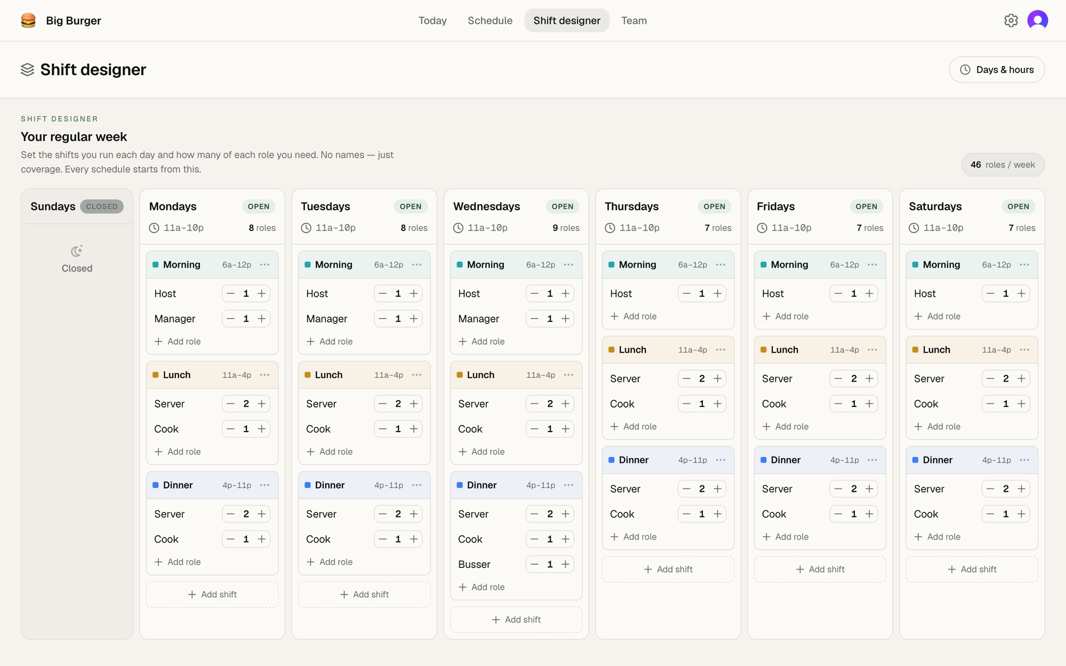Viewport: 1066px width, 666px height.
Task: Open Fridays Dinner shift options menu
Action: pos(873,460)
